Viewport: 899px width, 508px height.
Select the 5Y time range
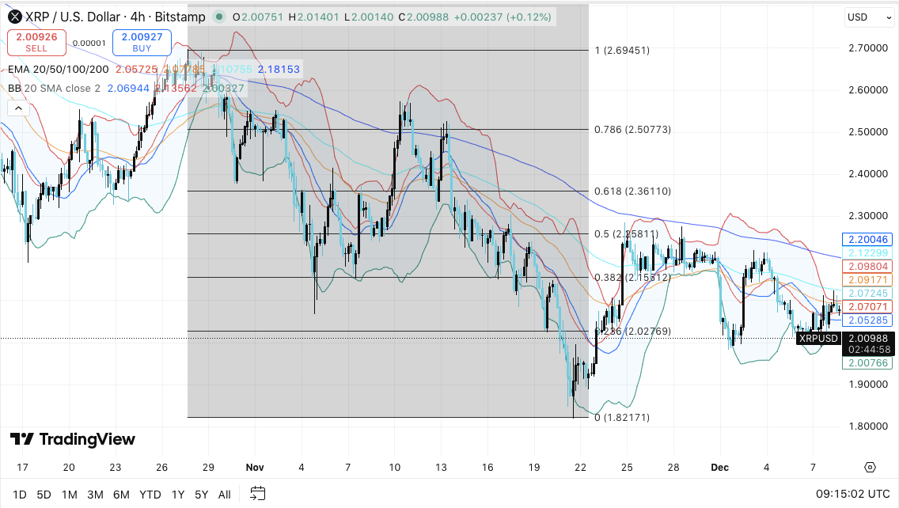click(201, 495)
